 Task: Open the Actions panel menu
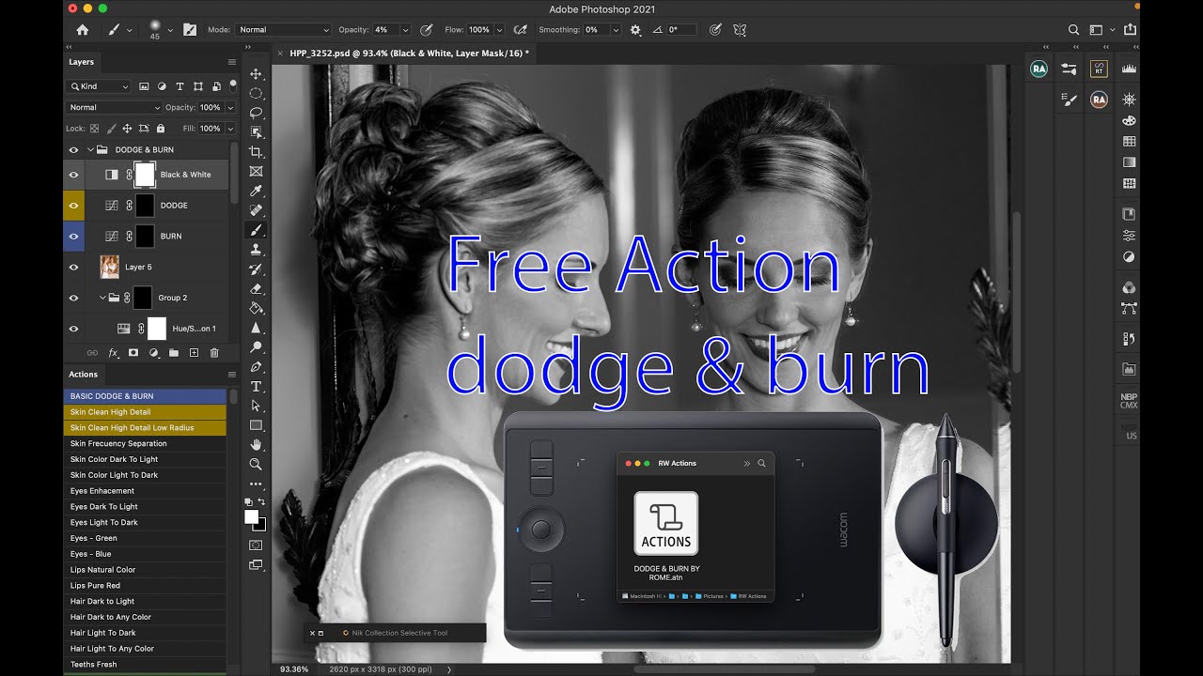point(231,375)
